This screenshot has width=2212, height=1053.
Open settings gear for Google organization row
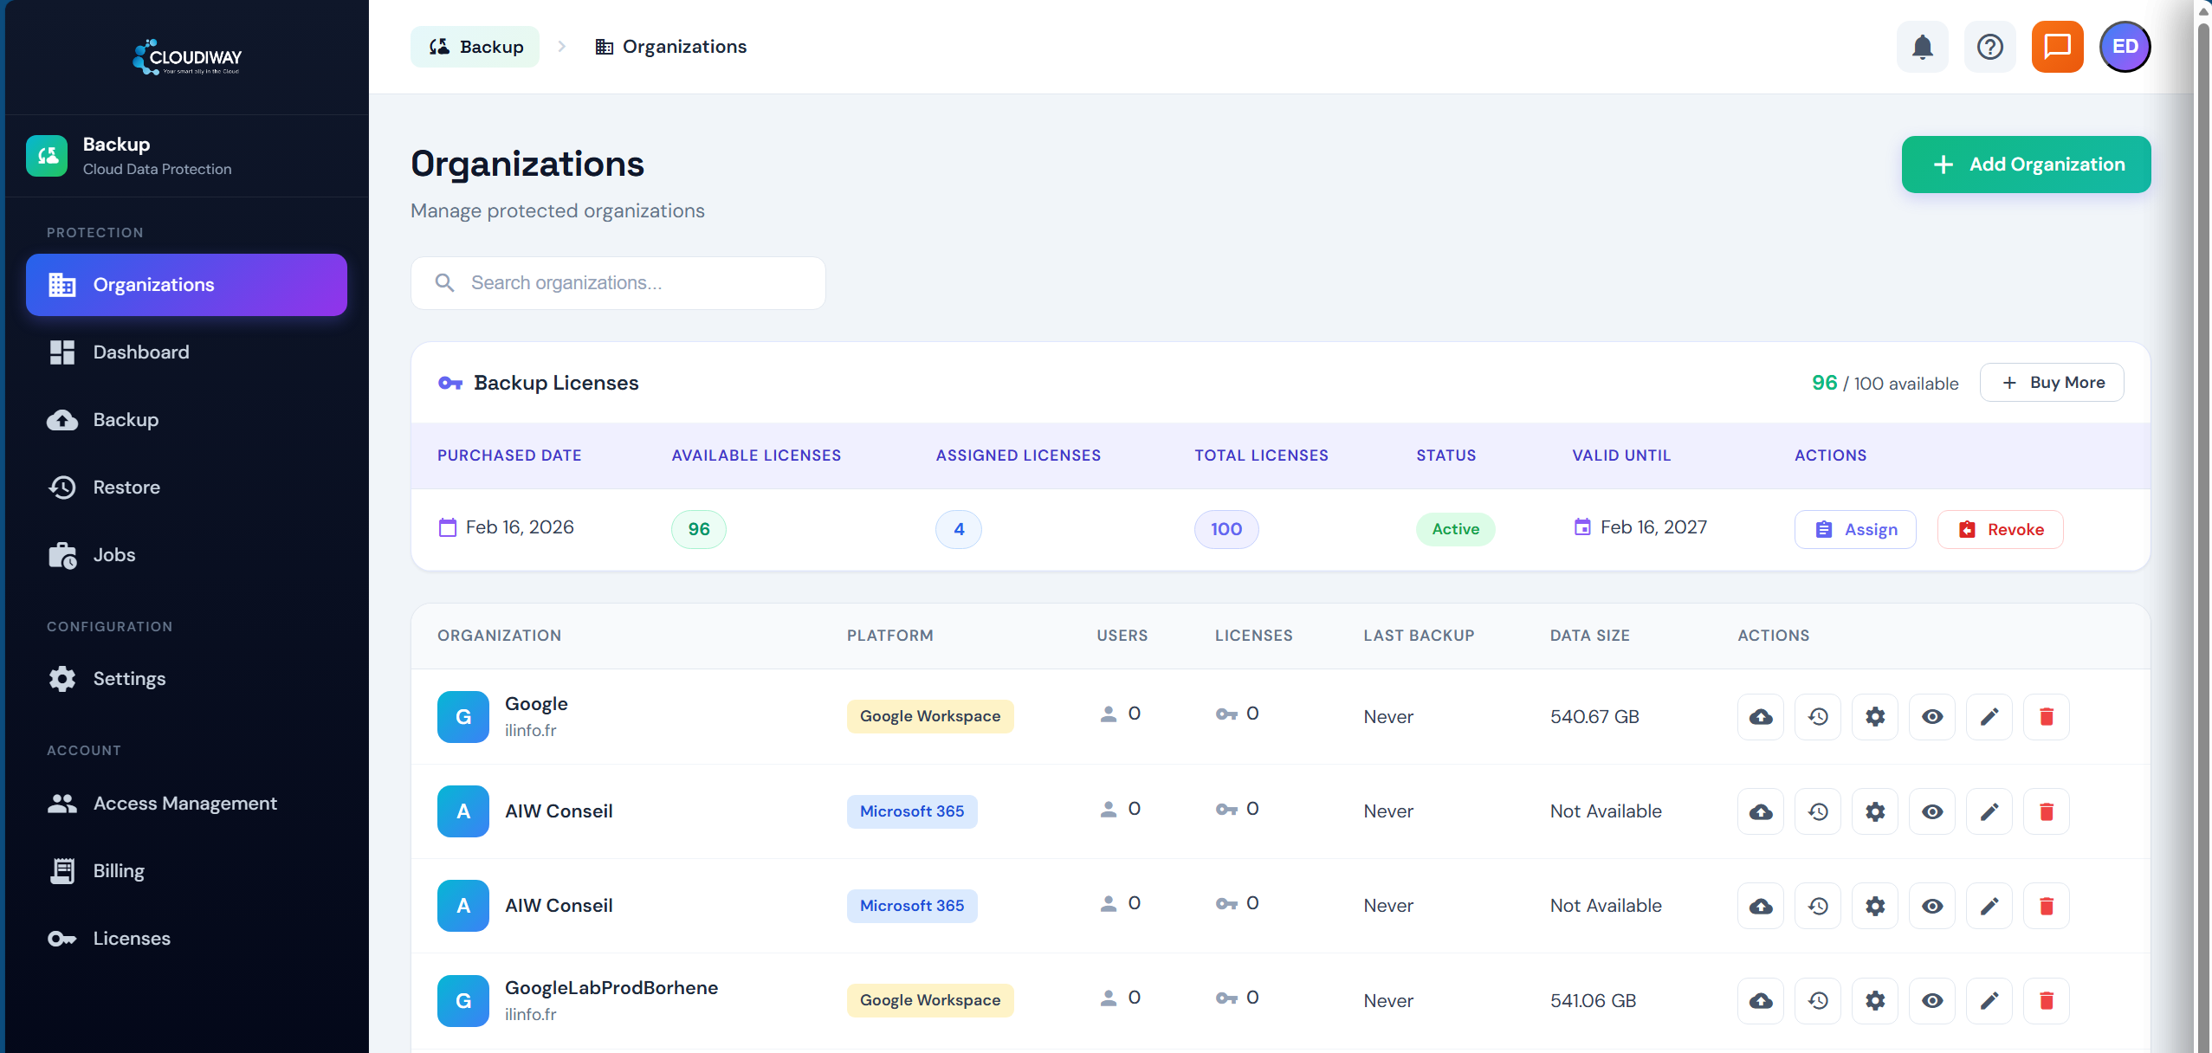coord(1875,717)
